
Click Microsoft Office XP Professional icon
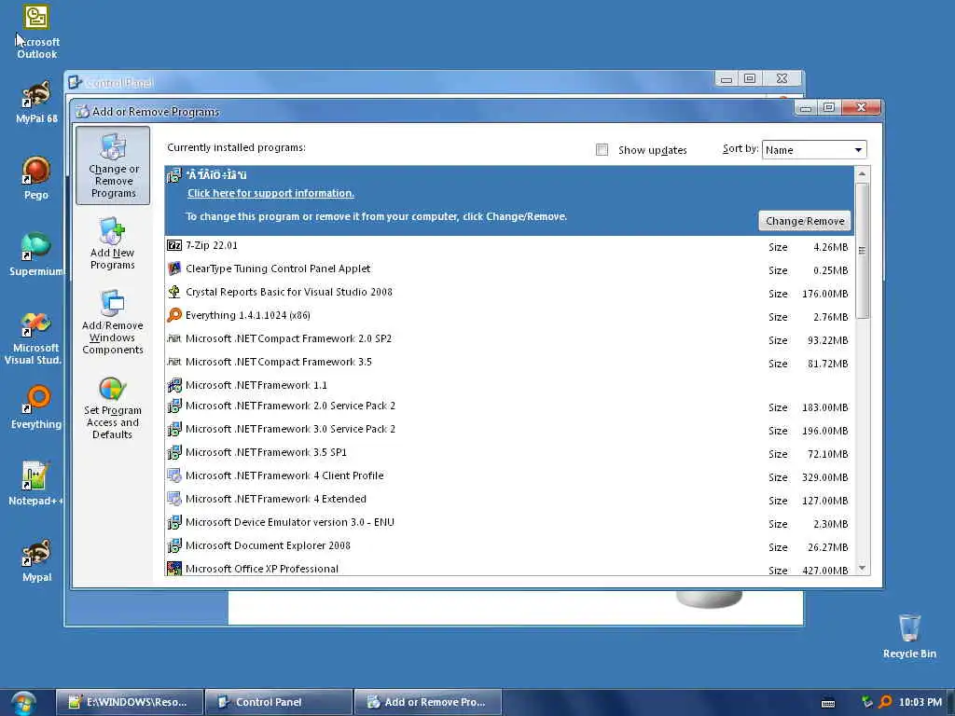point(174,568)
